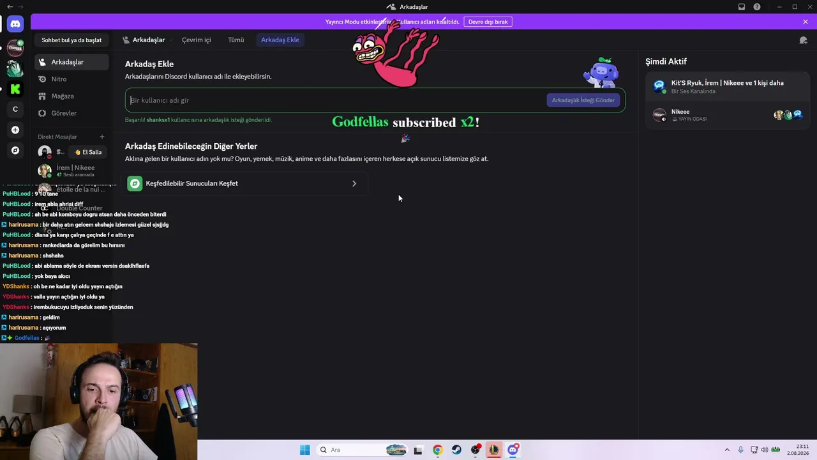Switch to Çevrim içi tab
The width and height of the screenshot is (817, 460).
(196, 40)
